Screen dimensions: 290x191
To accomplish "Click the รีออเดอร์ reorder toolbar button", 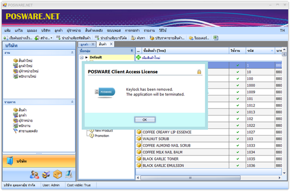I will [x=199, y=38].
